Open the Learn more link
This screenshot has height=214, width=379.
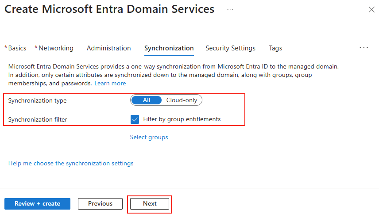coord(110,83)
